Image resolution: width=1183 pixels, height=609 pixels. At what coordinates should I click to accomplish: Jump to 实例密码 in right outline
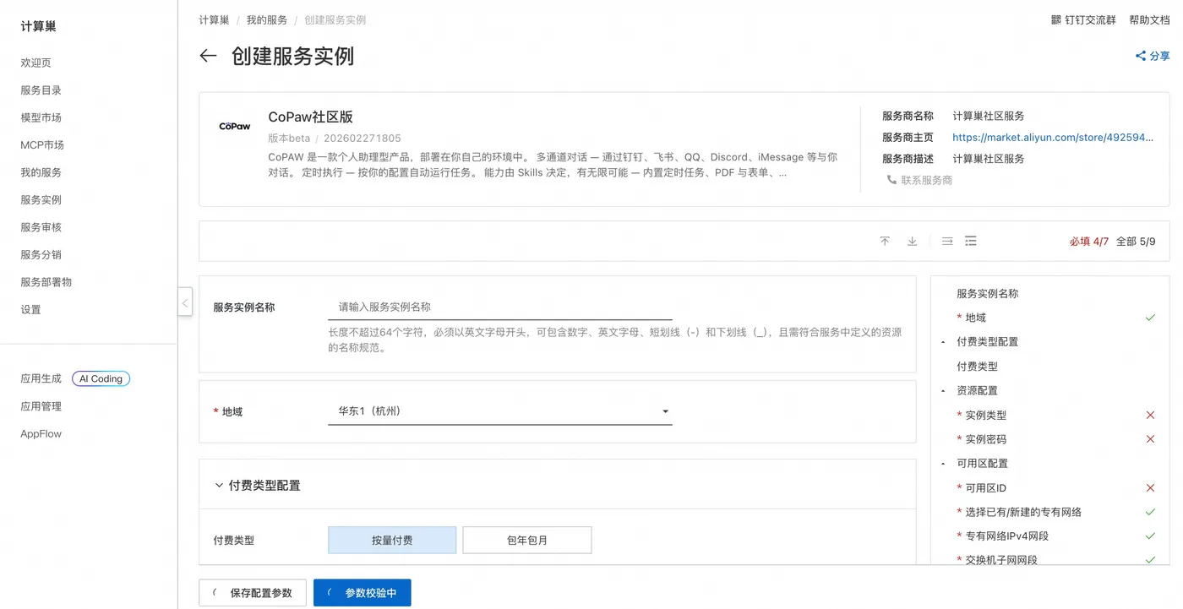point(986,439)
